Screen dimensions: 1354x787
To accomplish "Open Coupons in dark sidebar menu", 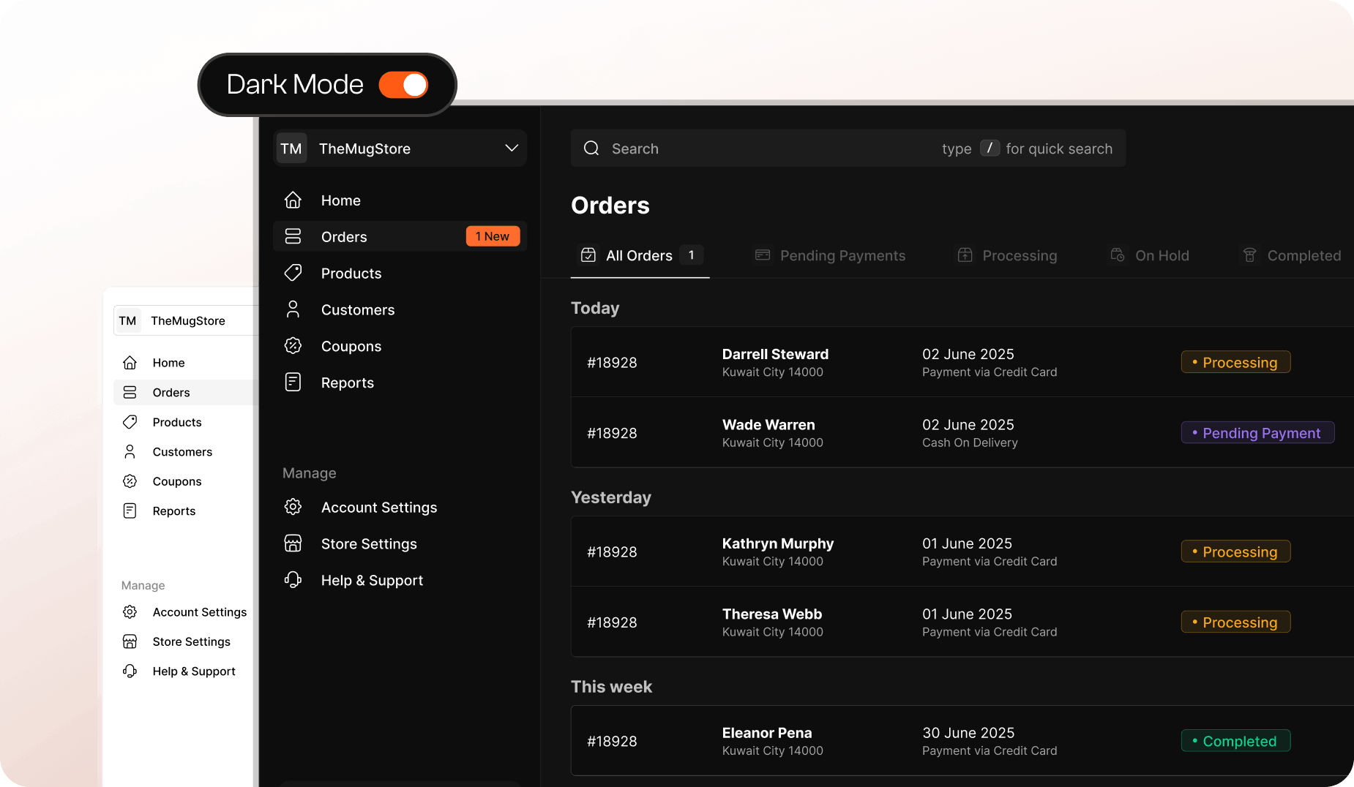I will tap(400, 346).
